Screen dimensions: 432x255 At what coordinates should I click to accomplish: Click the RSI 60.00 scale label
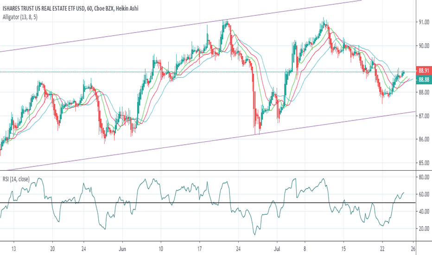pyautogui.click(x=424, y=194)
